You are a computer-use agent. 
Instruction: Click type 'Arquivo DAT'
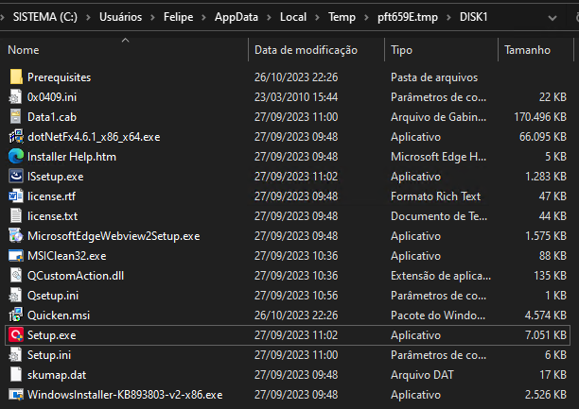click(422, 375)
